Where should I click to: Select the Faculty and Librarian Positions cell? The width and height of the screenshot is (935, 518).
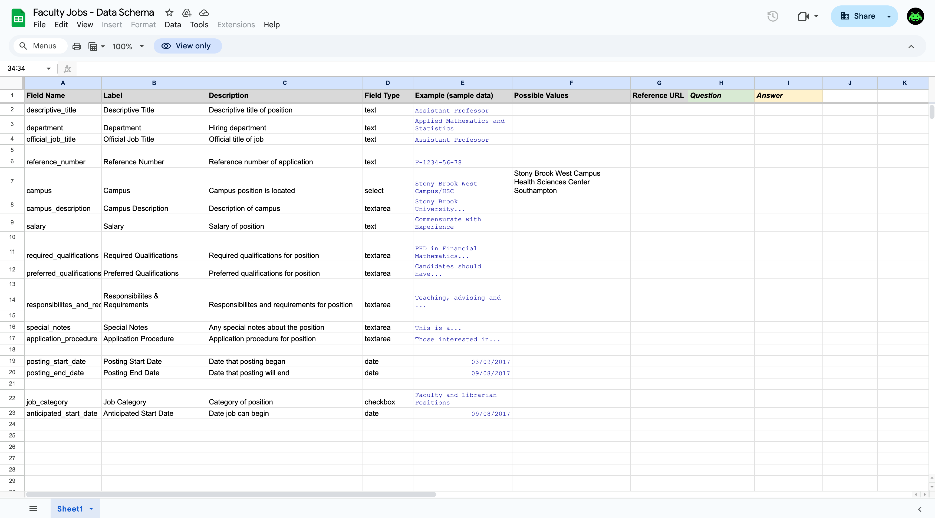tap(462, 399)
